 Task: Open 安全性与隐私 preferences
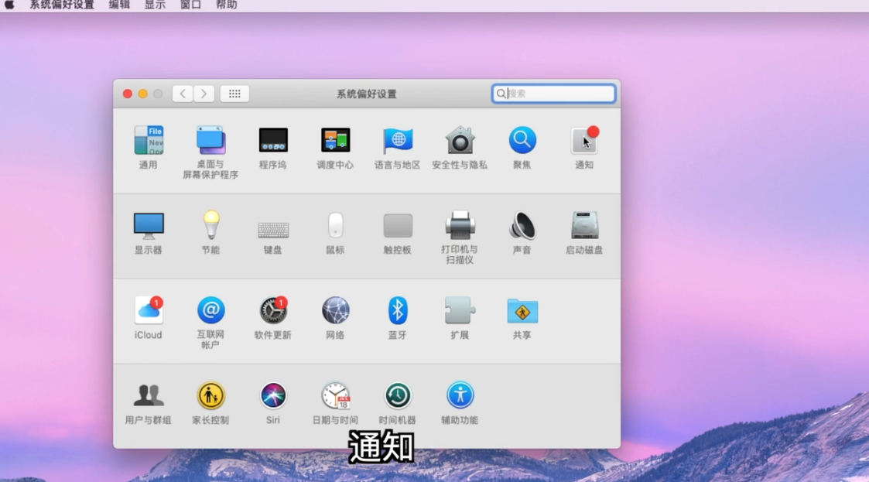tap(460, 141)
